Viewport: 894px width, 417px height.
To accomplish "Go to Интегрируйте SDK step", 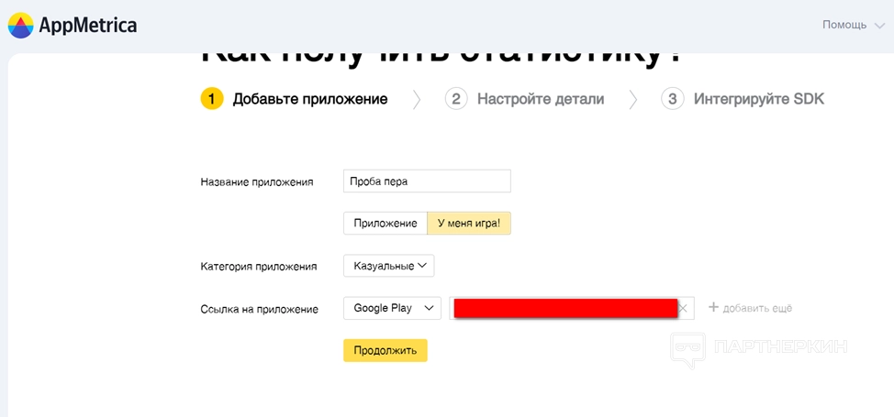I will (x=758, y=99).
